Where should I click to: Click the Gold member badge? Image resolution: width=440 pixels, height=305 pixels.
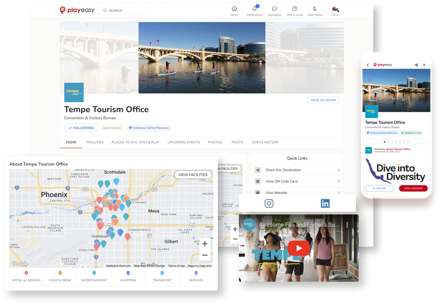pos(112,128)
